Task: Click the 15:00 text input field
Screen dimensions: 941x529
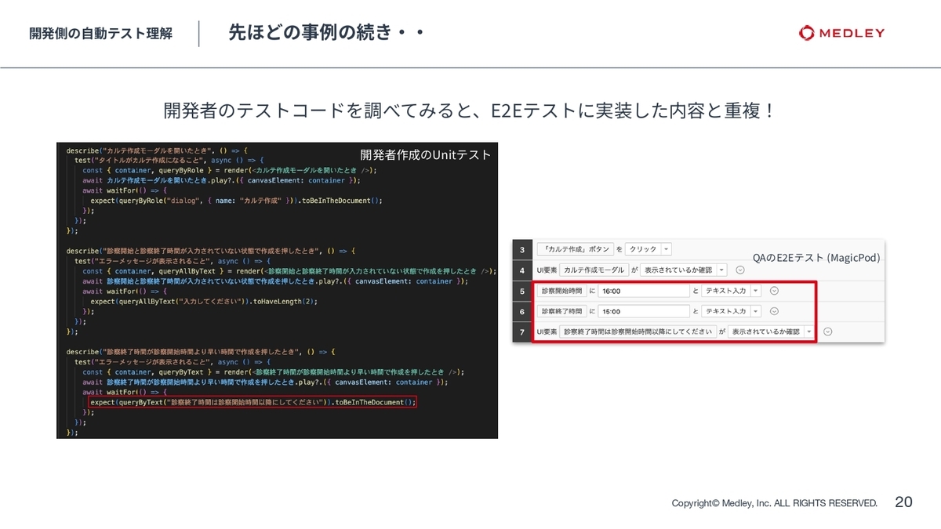Action: [x=643, y=311]
